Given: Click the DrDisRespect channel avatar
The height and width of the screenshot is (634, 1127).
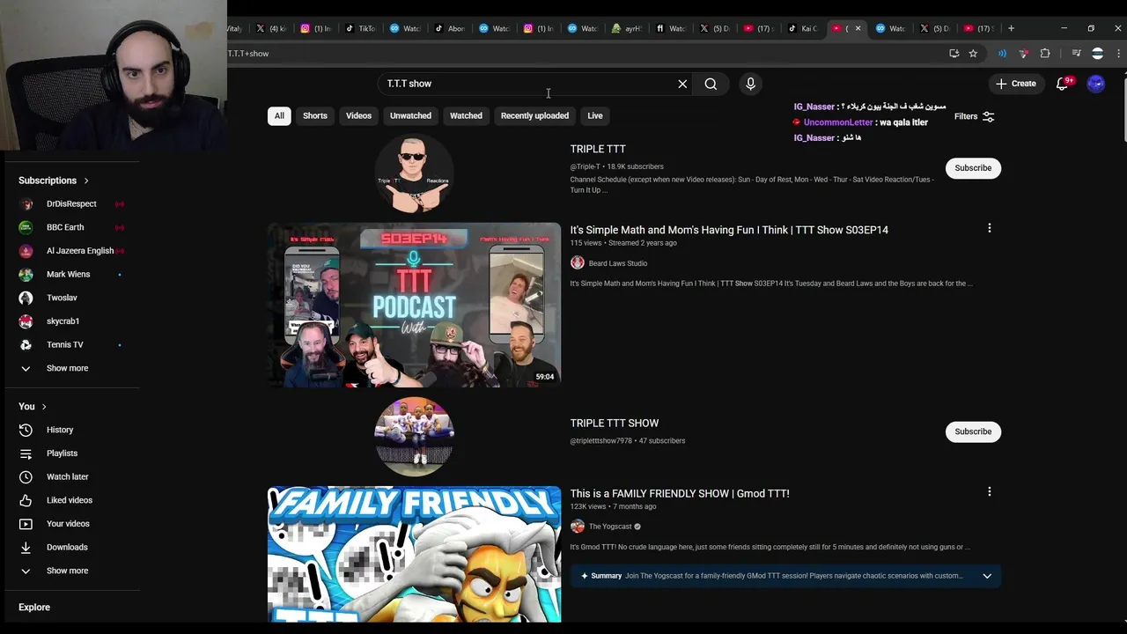Looking at the screenshot, I should tap(26, 203).
